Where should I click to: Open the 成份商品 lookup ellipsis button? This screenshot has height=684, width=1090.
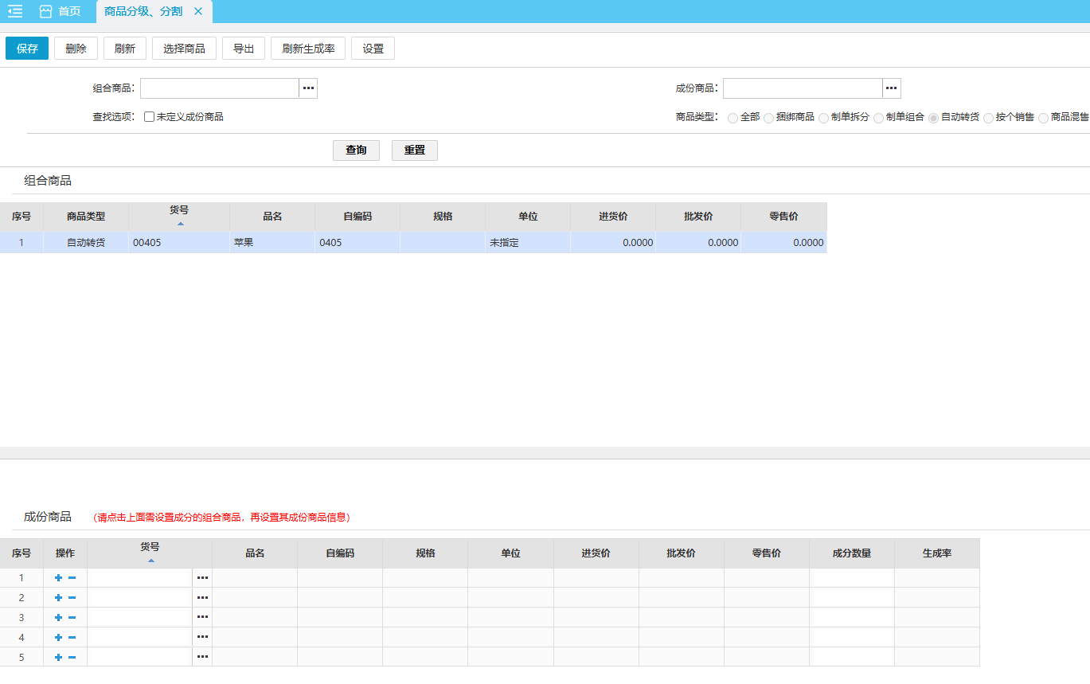(891, 88)
